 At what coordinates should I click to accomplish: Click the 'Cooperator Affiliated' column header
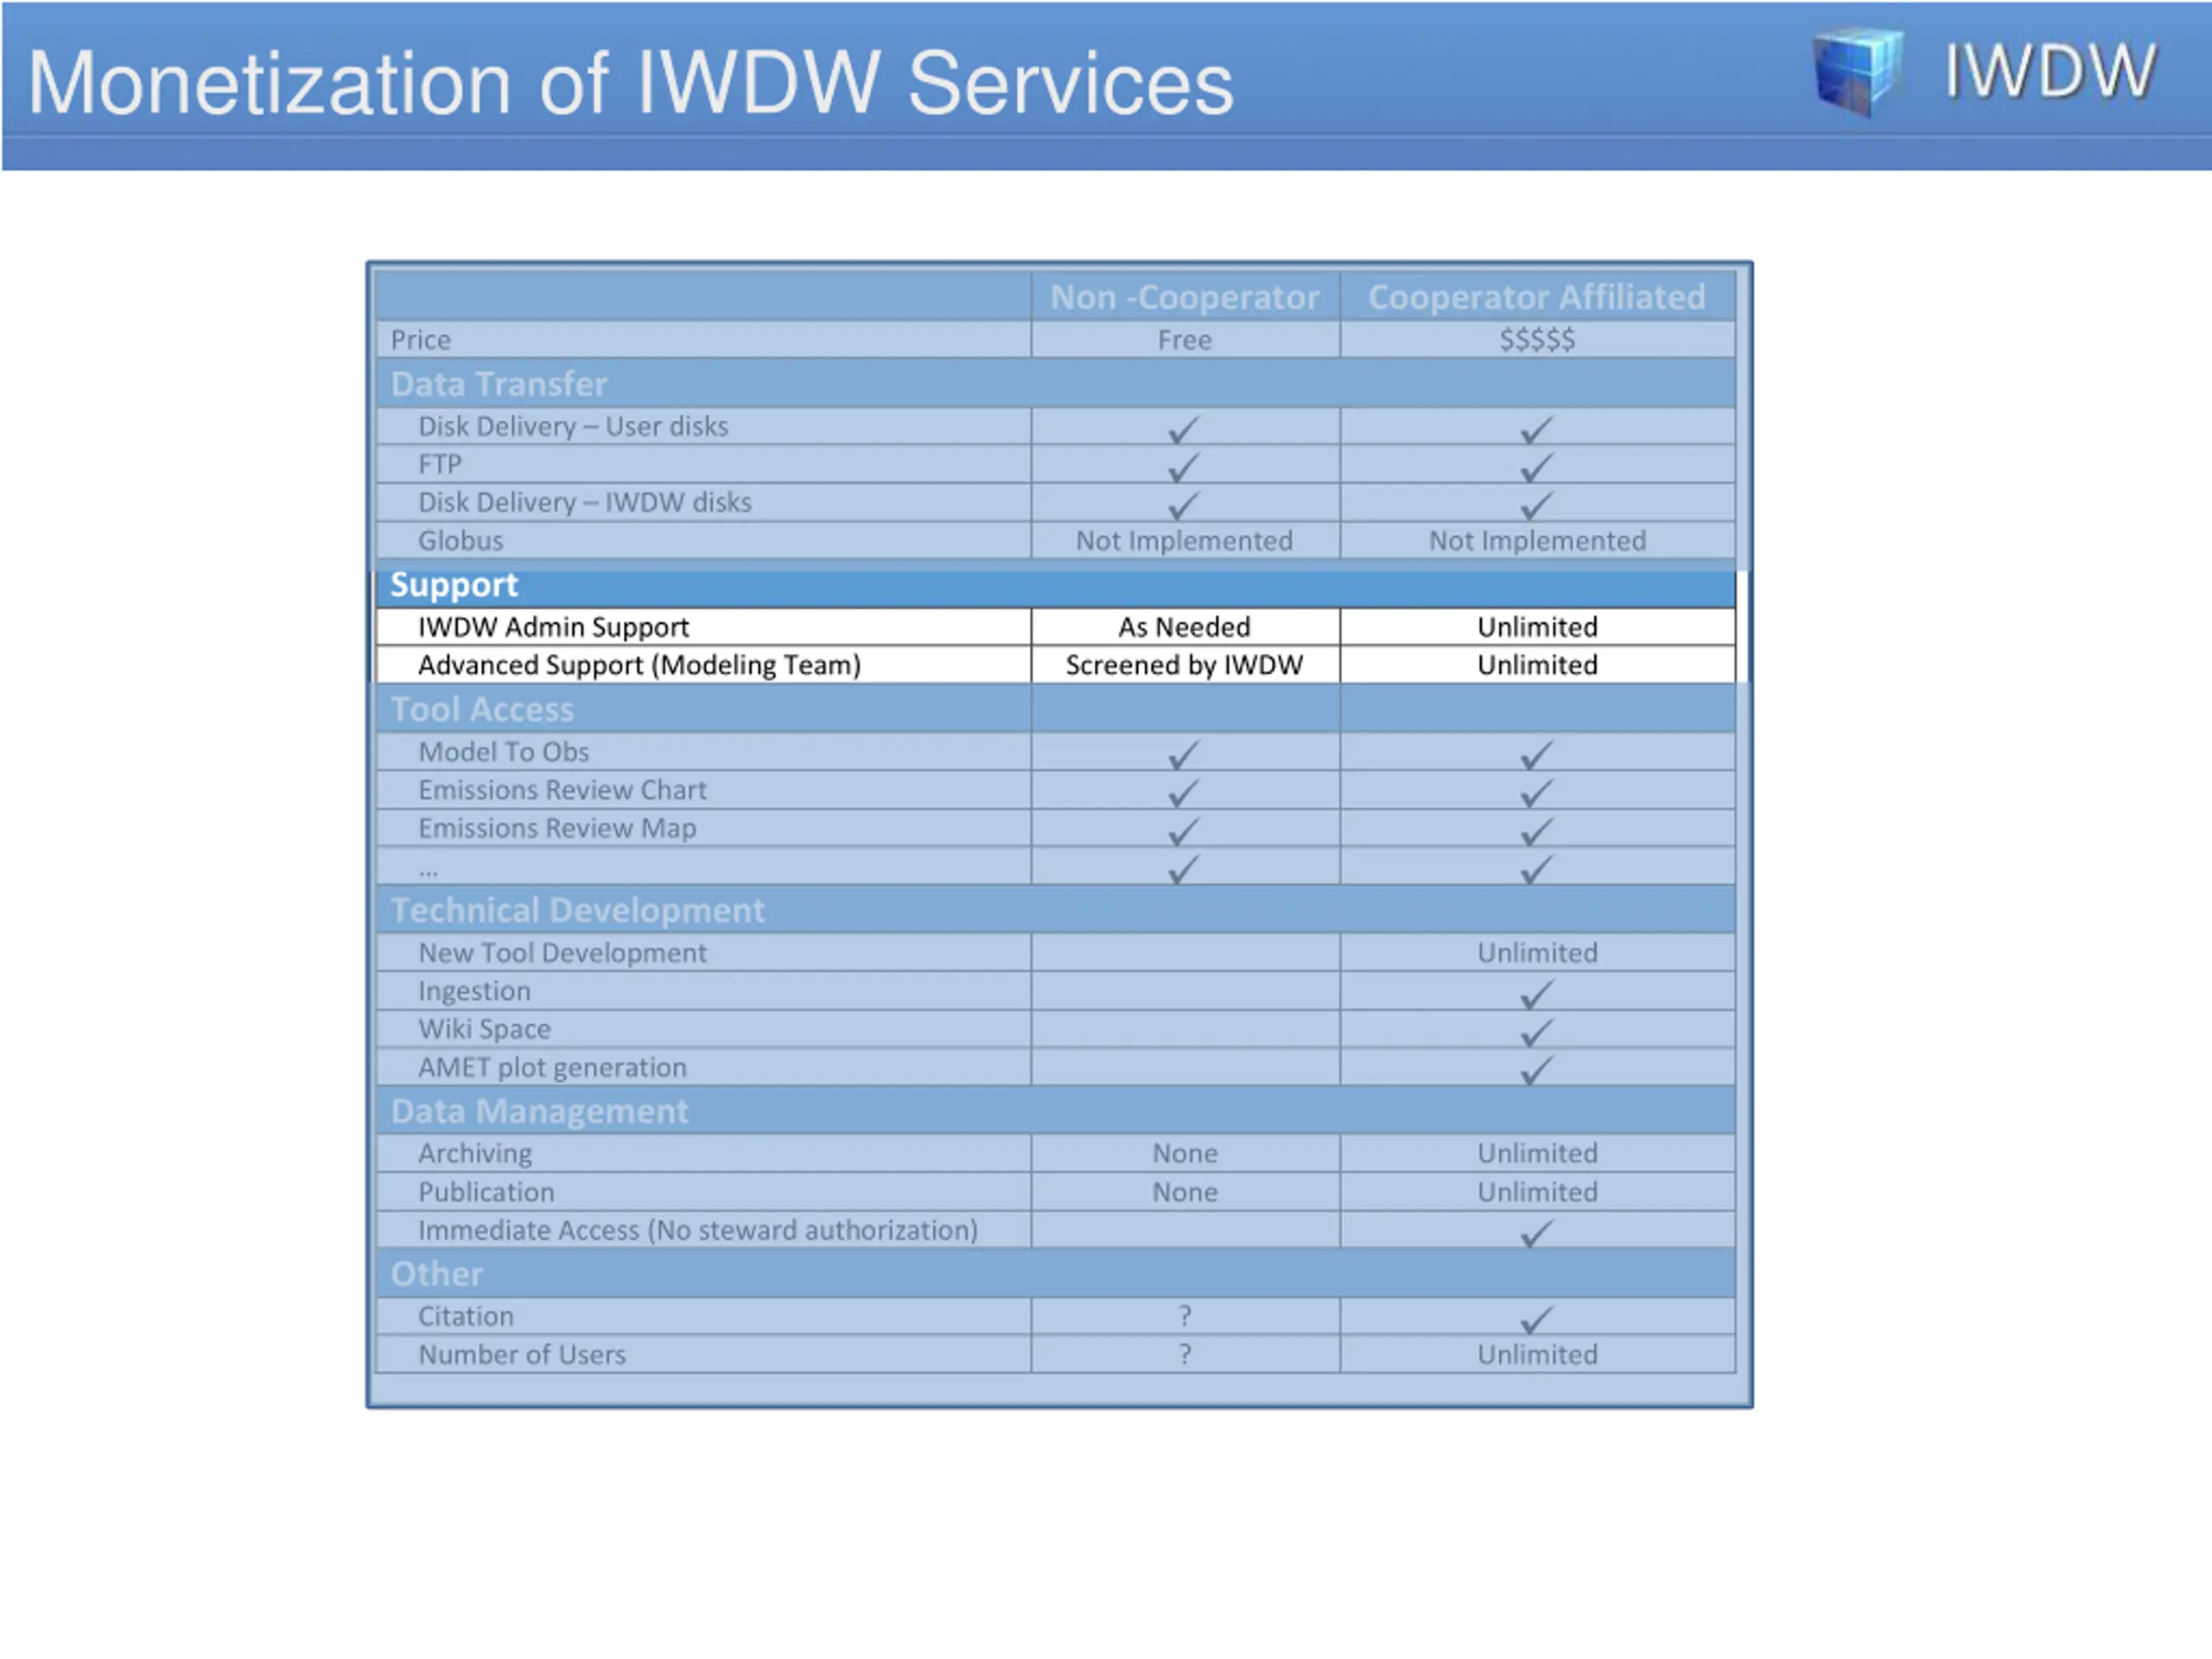[1537, 297]
